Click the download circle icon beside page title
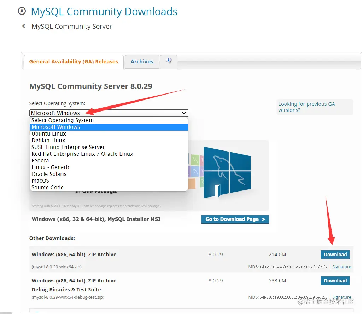Viewport: 363px width, 314px height. coord(22,11)
